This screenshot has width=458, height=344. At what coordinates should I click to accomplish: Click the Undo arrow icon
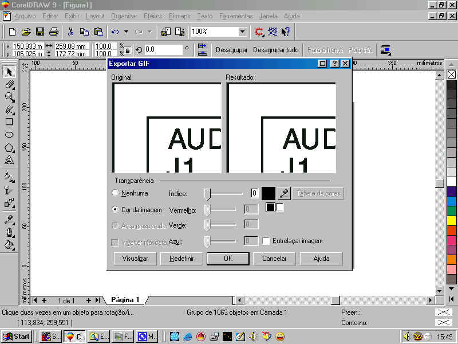pyautogui.click(x=115, y=32)
